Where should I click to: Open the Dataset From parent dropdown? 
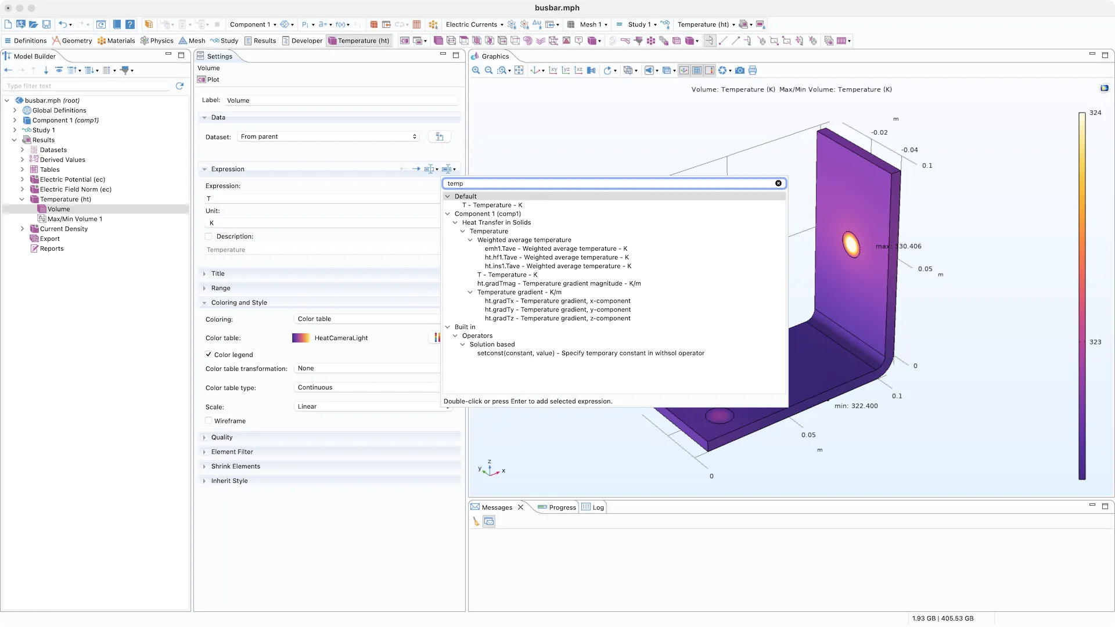[329, 136]
